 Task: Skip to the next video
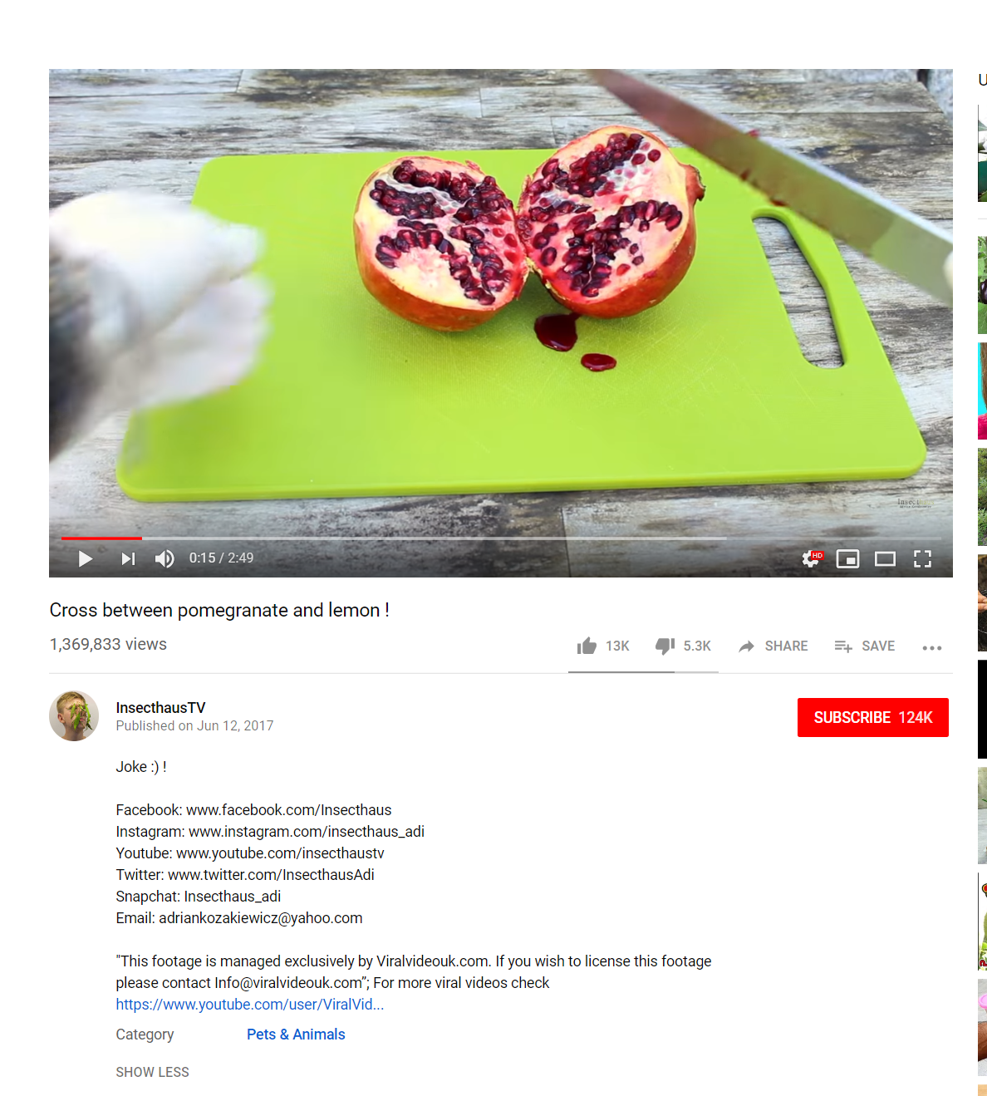(128, 558)
